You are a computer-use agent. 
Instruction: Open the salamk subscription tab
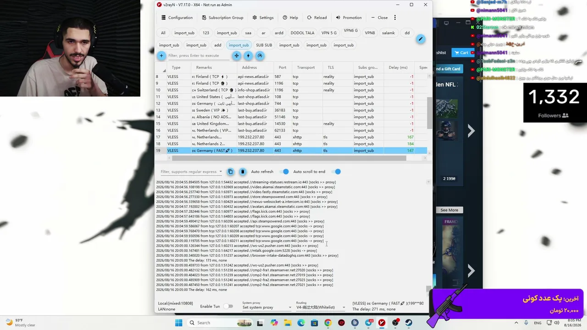click(388, 33)
